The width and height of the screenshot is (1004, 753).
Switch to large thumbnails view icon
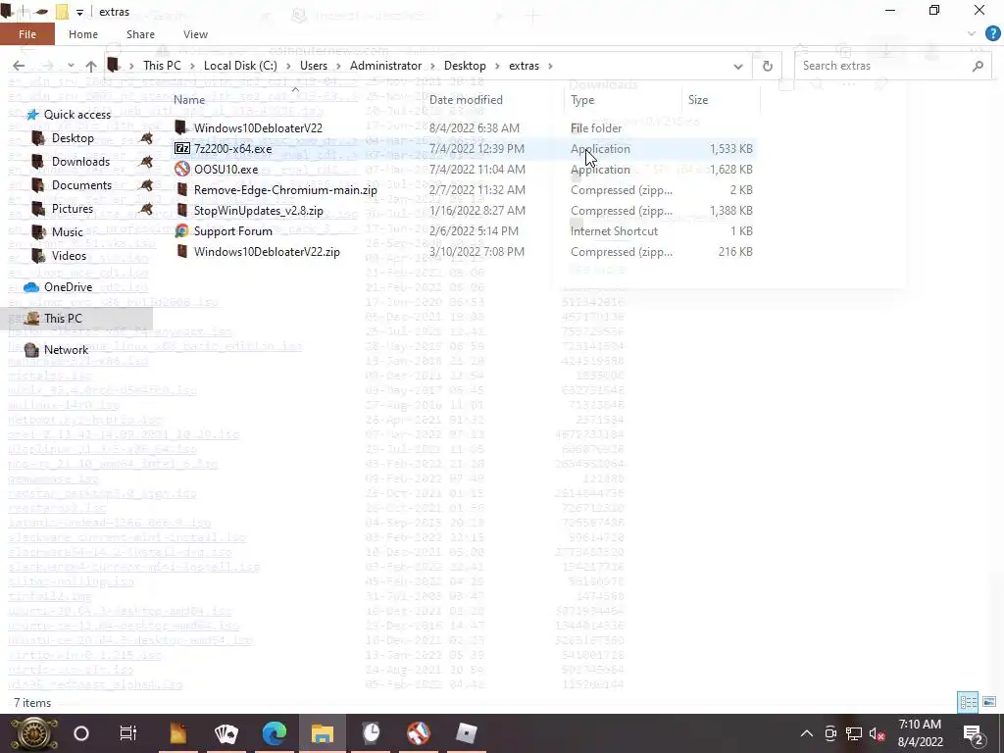pyautogui.click(x=988, y=702)
